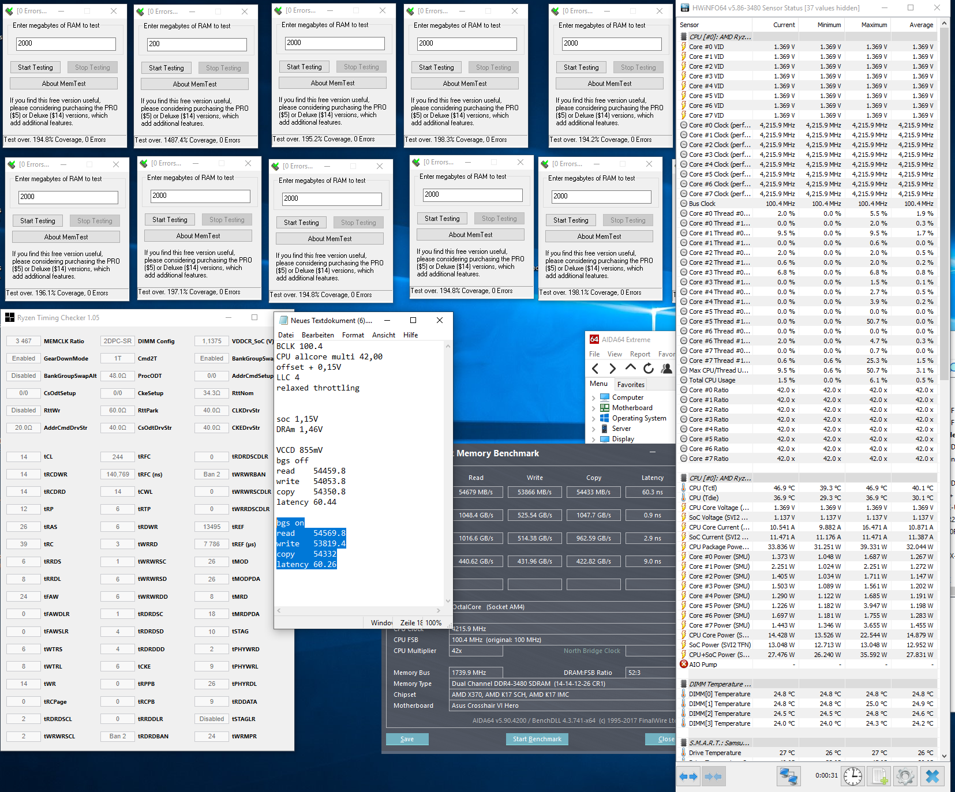Click the Notepad vertical scrollbar down arrow
The height and width of the screenshot is (792, 955).
click(448, 600)
